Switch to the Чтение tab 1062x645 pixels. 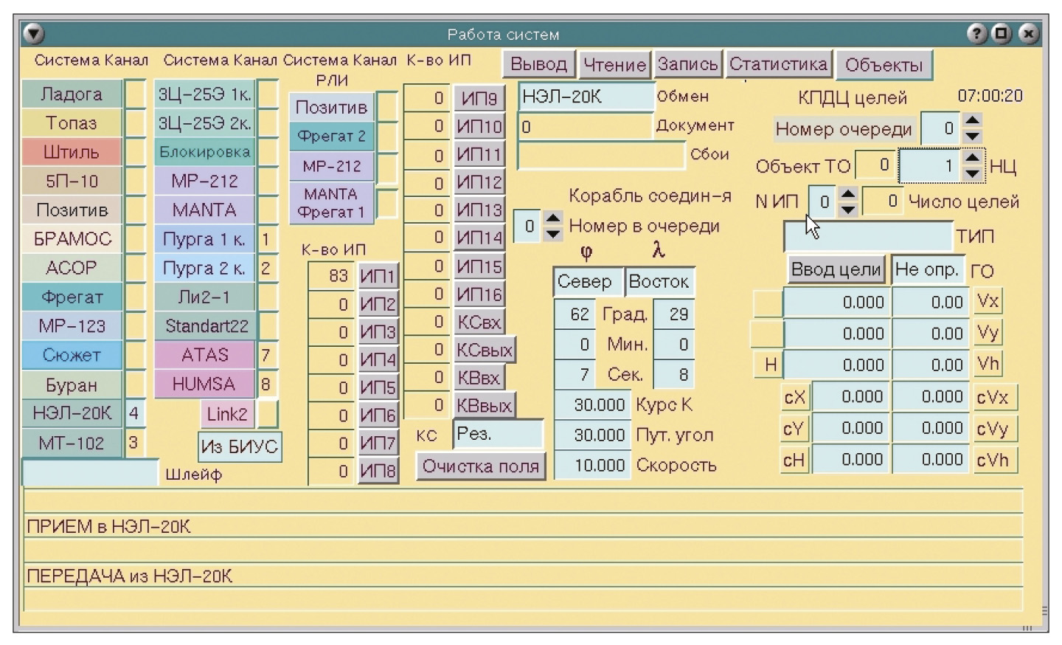(614, 65)
